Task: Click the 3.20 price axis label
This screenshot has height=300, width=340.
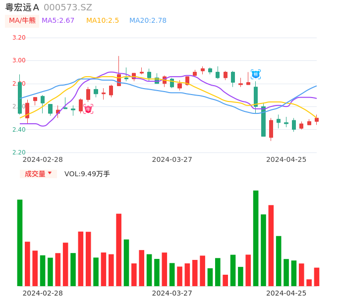Action: pyautogui.click(x=19, y=38)
